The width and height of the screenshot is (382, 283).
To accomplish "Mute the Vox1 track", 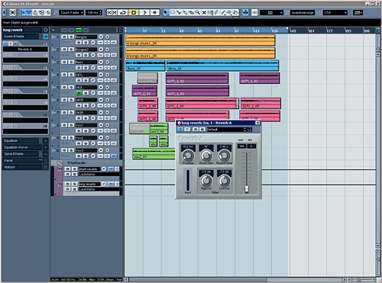I will coord(64,125).
